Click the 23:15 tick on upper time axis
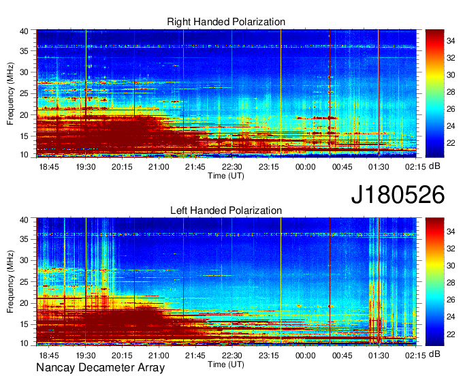 [x=269, y=167]
